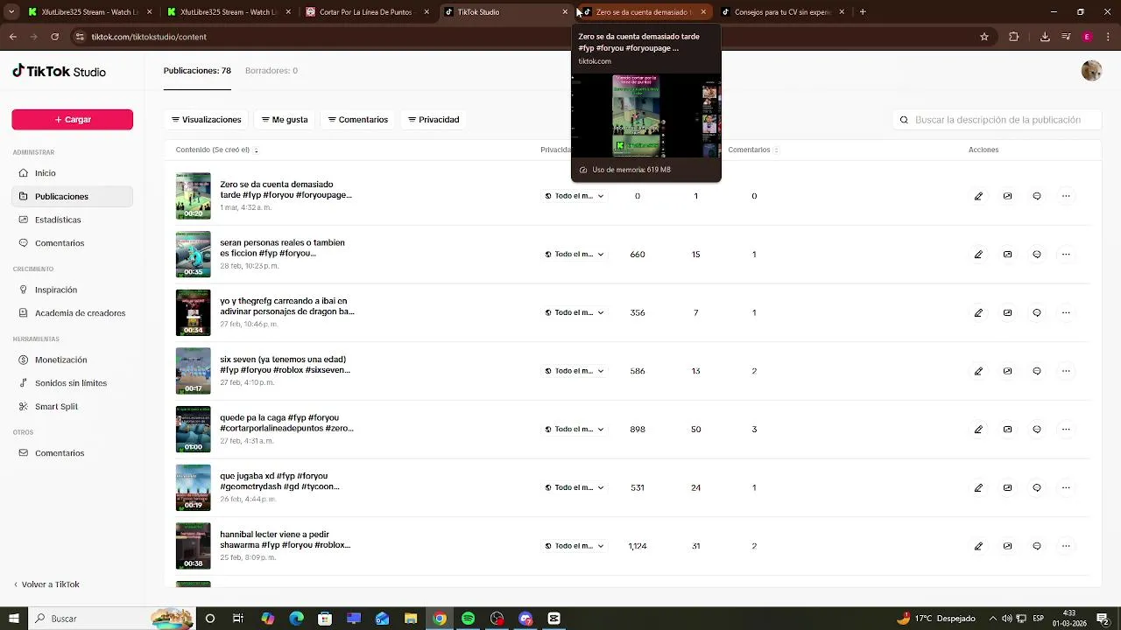View analytics for 'Zero se da cuenta' post

[x=1007, y=196]
